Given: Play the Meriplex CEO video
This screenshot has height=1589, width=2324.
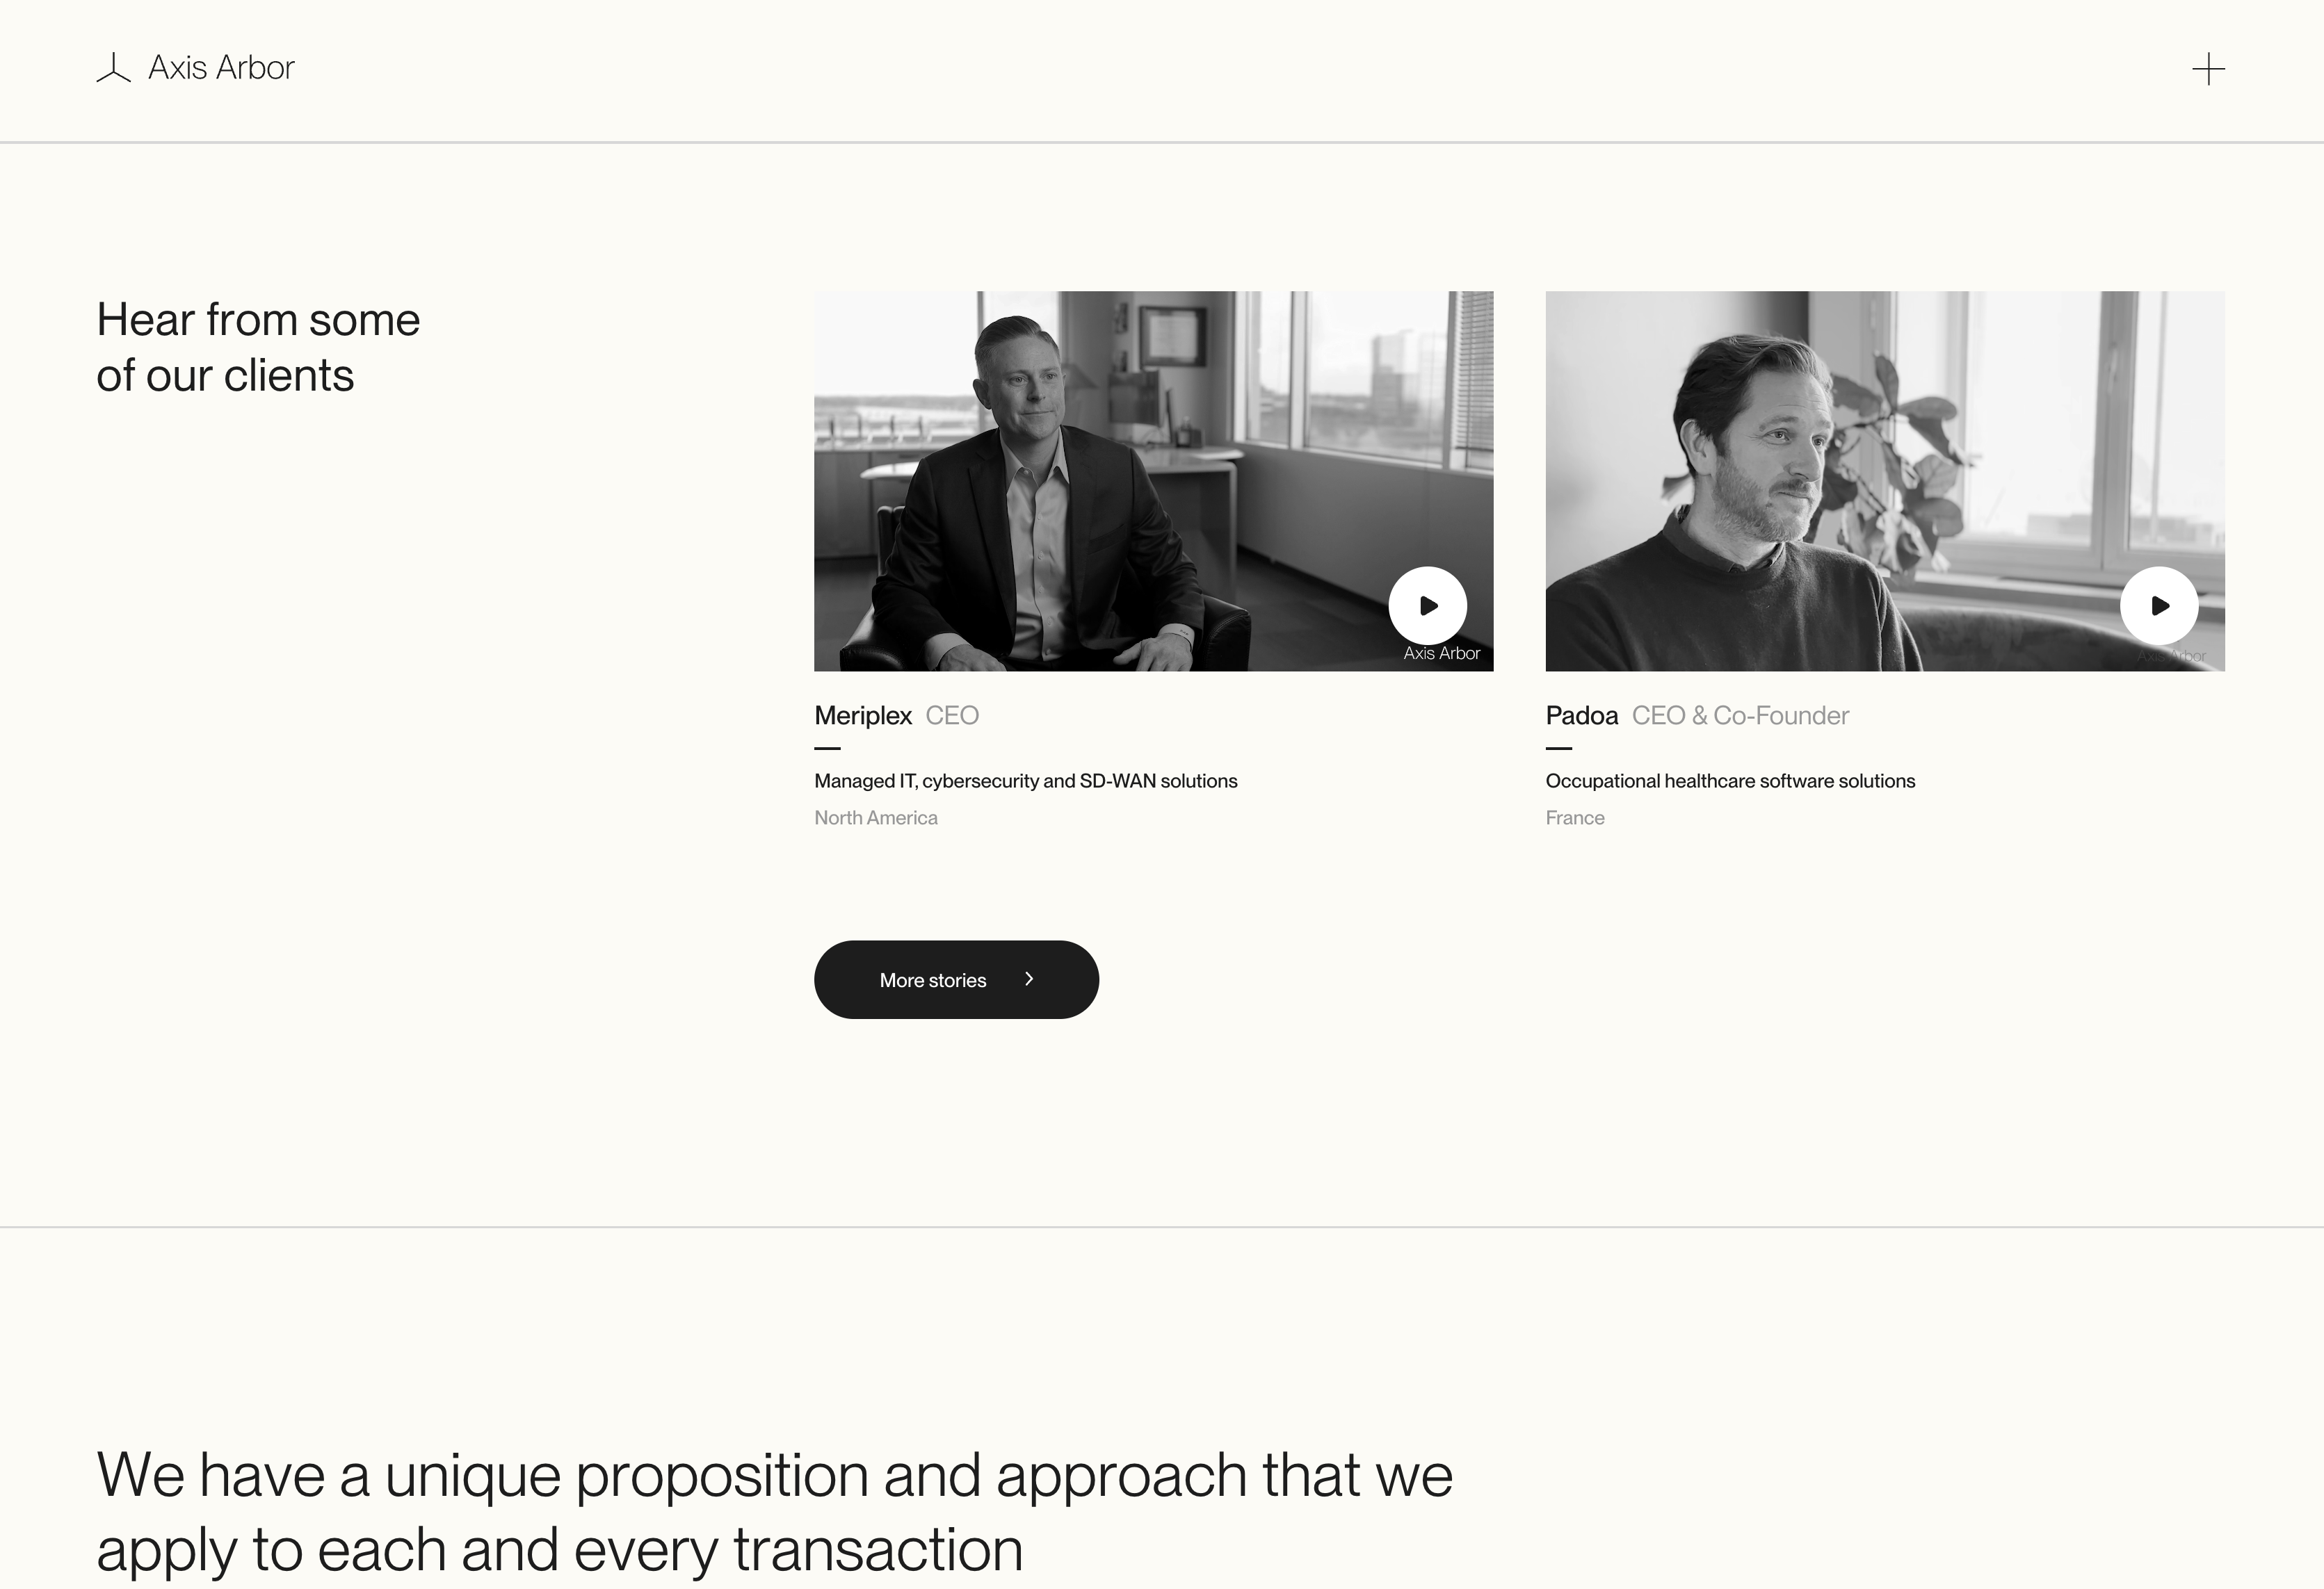Looking at the screenshot, I should (1427, 605).
